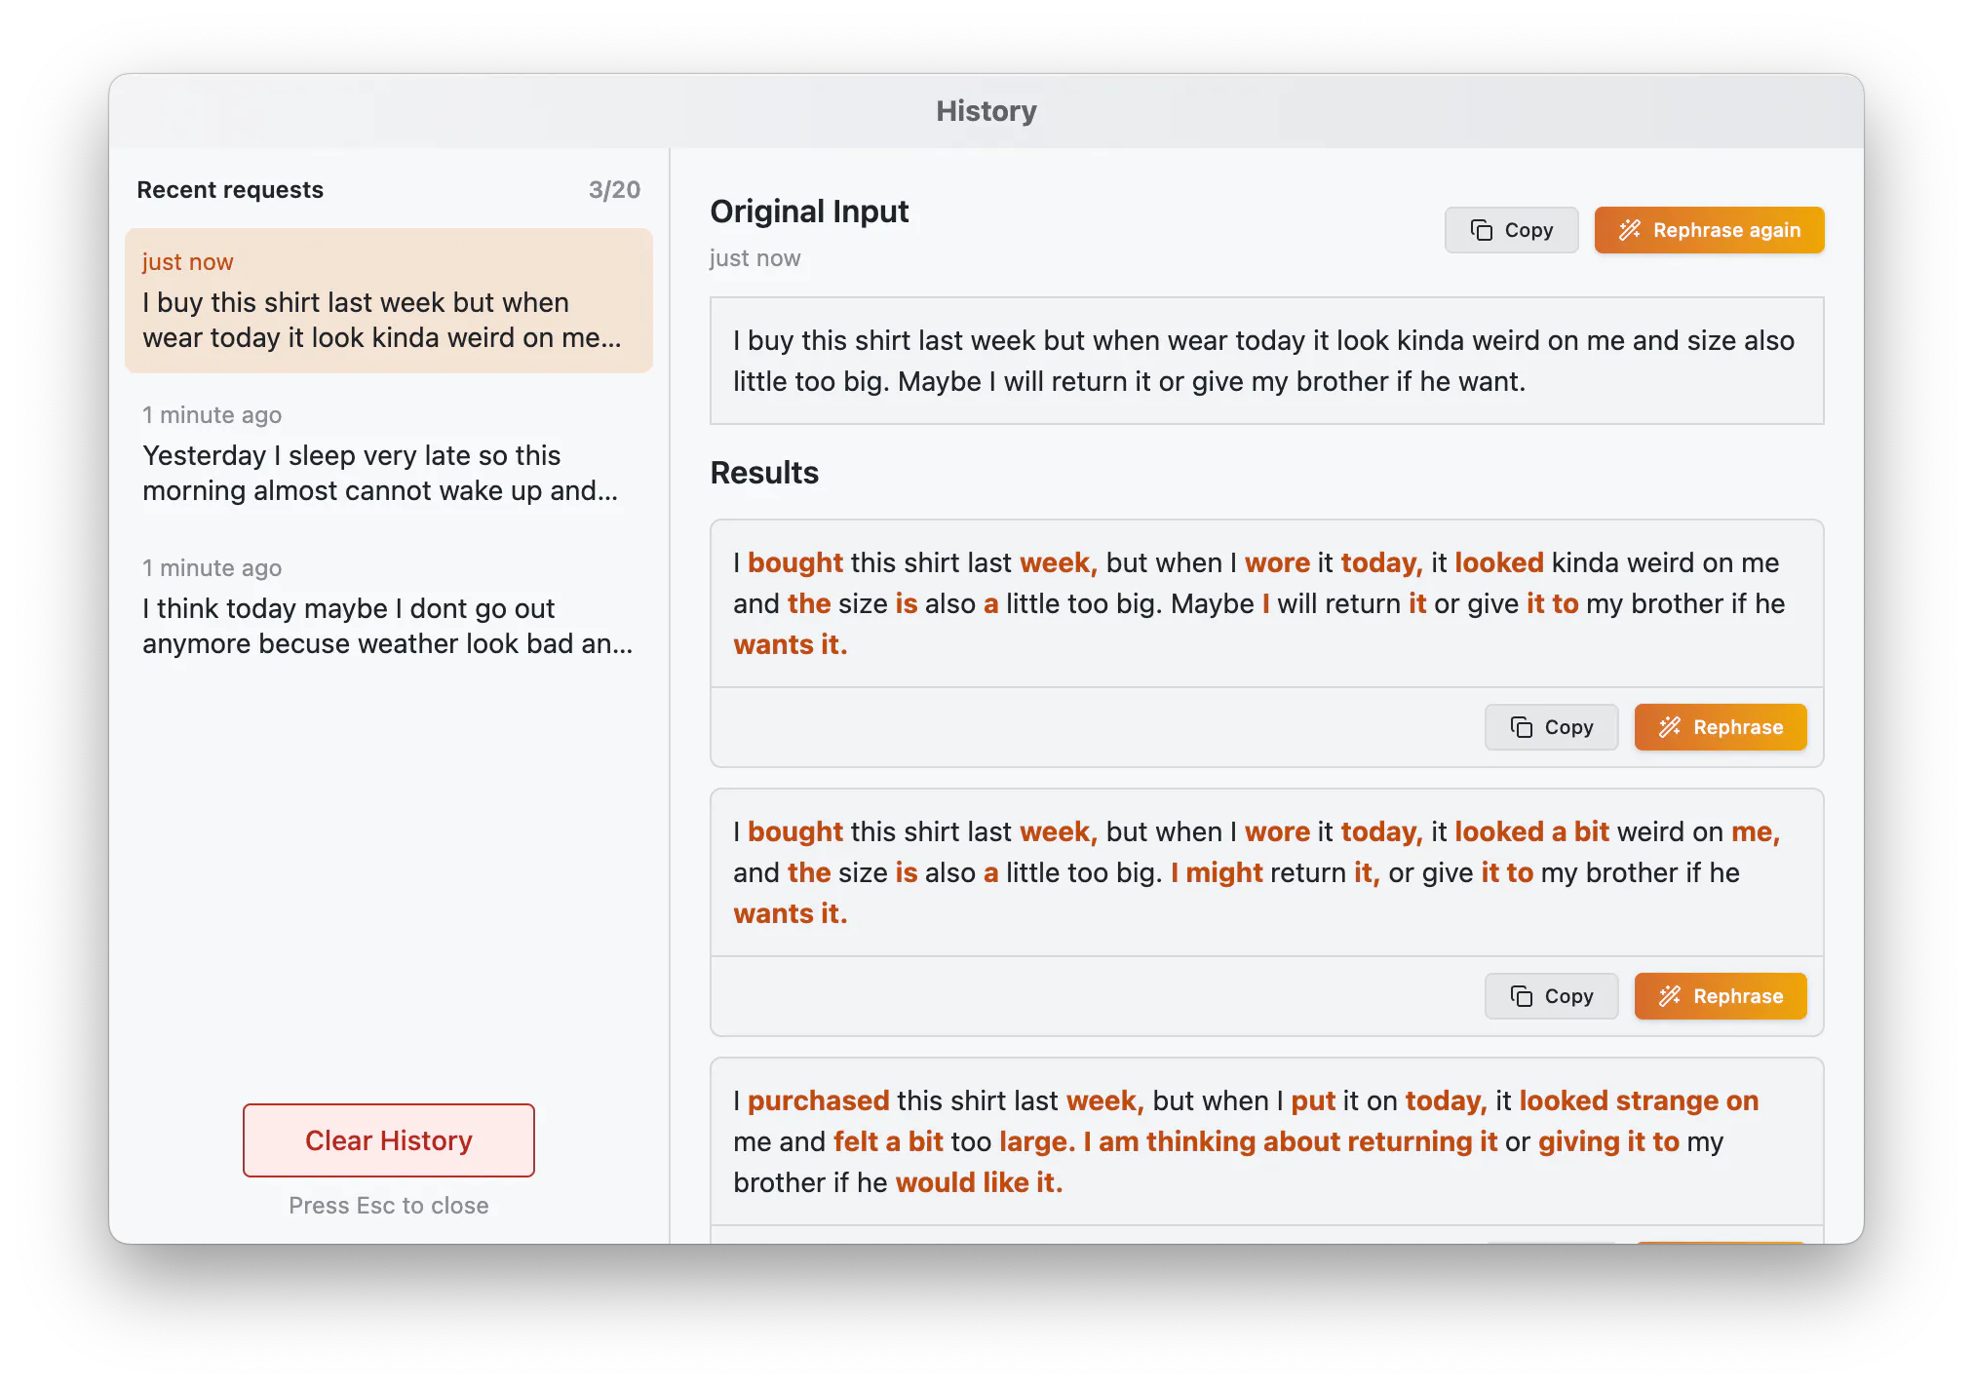Select the 'just now' shirt request in history
The height and width of the screenshot is (1388, 1973).
click(x=389, y=301)
